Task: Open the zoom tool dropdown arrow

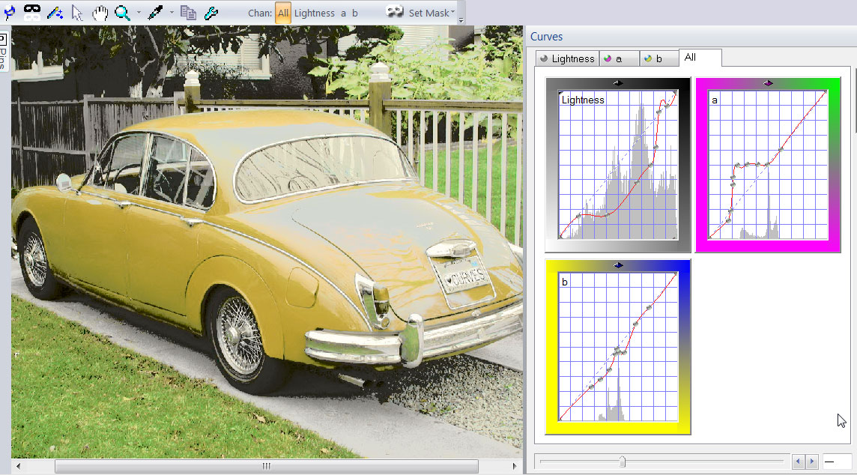Action: point(139,13)
